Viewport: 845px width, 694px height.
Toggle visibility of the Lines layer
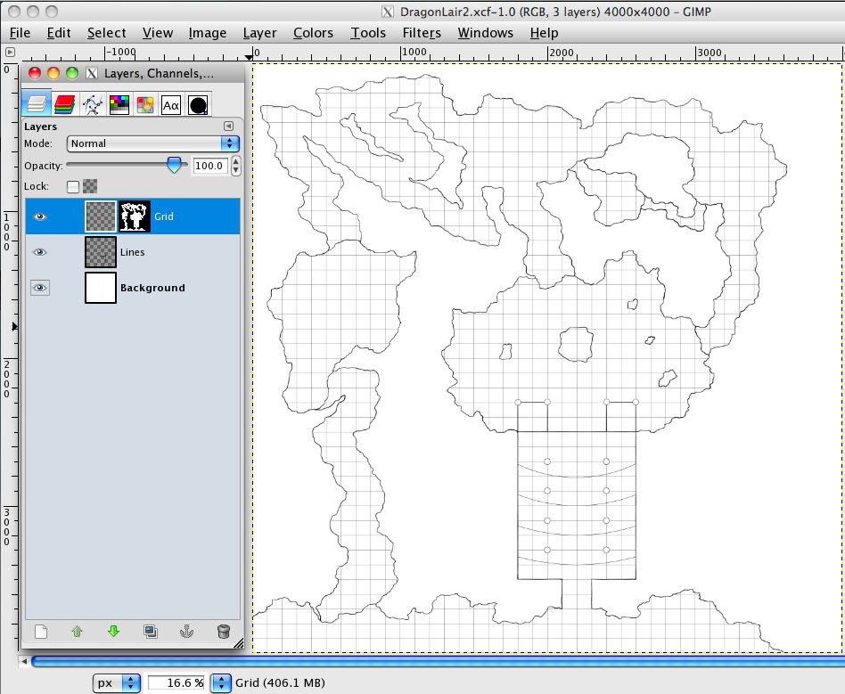(x=39, y=252)
